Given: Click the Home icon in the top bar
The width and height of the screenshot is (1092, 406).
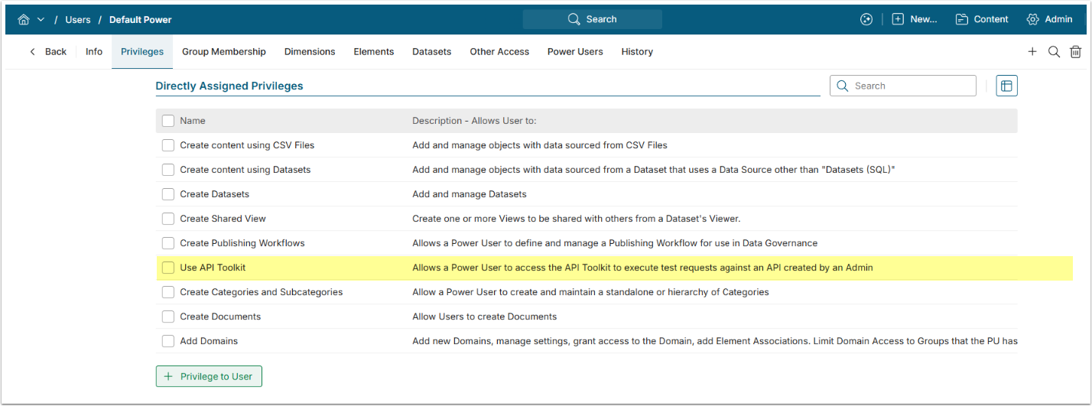Looking at the screenshot, I should [x=24, y=19].
